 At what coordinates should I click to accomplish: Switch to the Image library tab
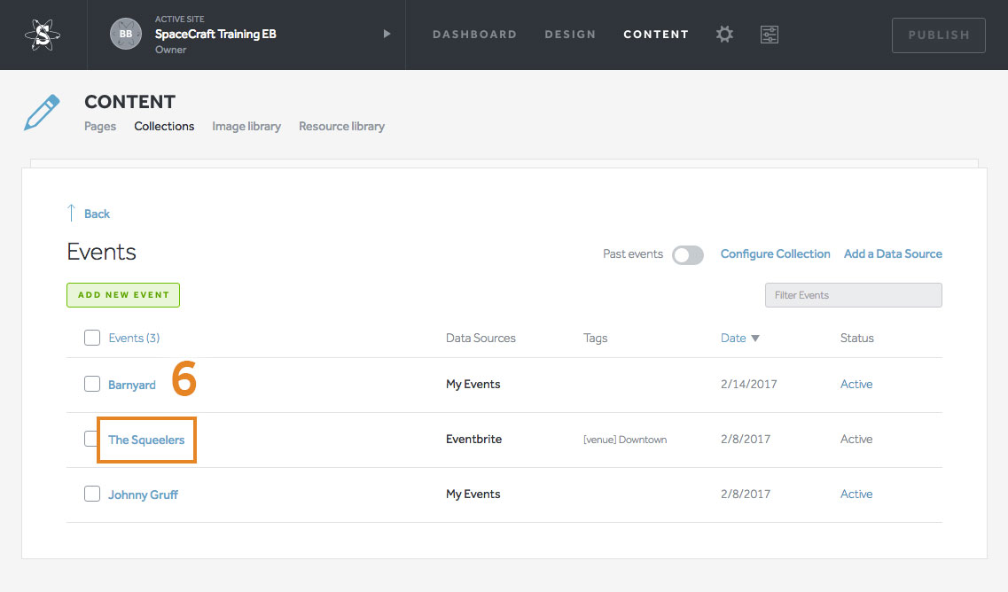pyautogui.click(x=246, y=126)
